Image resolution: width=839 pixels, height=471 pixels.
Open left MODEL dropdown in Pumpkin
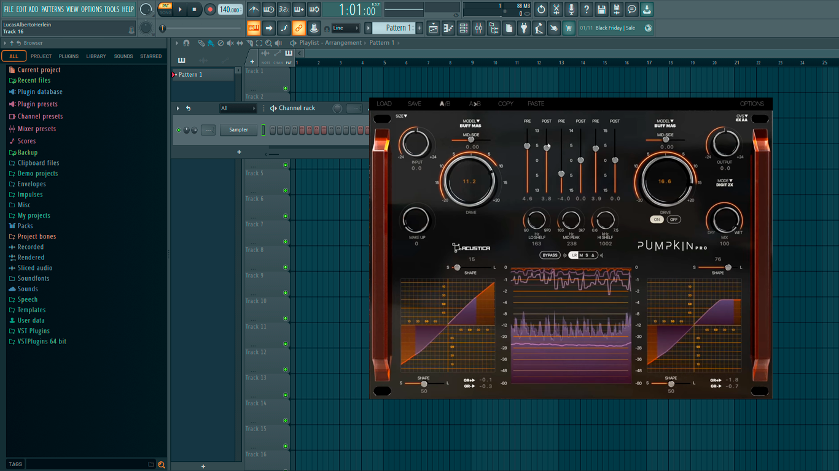[470, 121]
